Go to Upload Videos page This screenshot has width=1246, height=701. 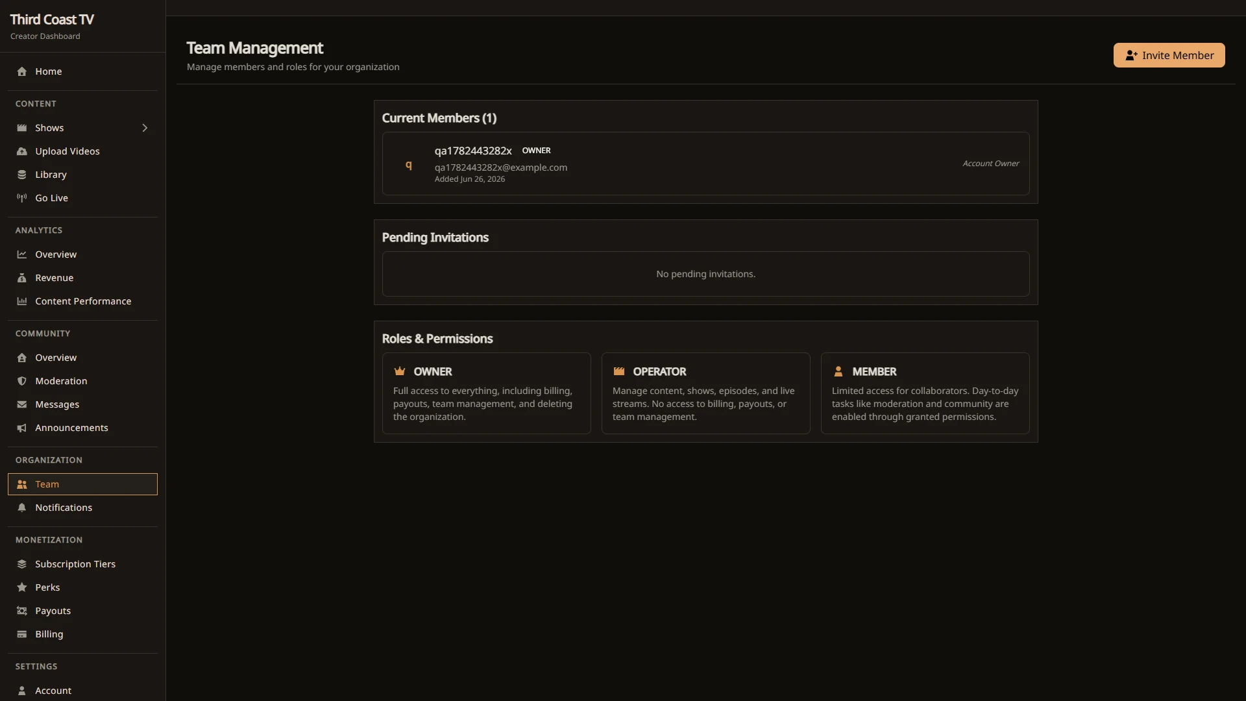point(82,151)
